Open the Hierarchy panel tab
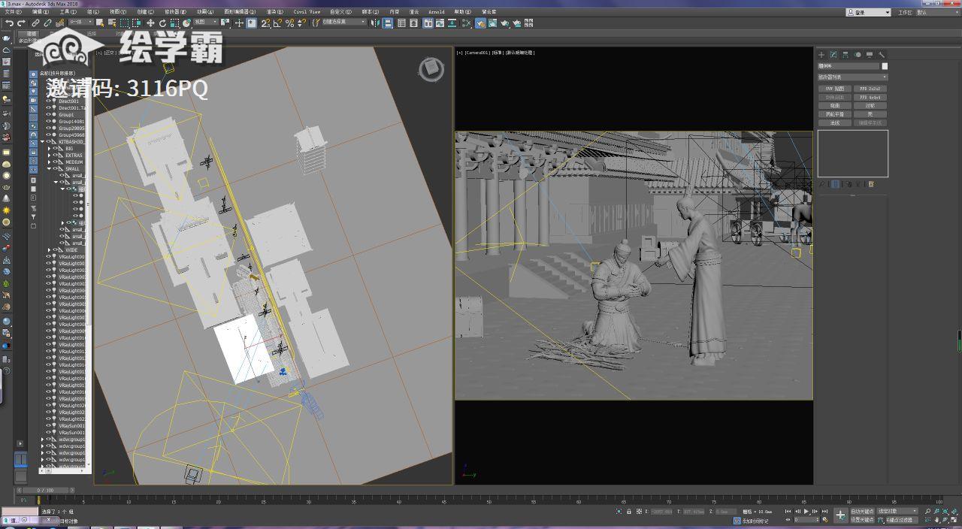Screen dimensions: 962x529 coord(846,55)
